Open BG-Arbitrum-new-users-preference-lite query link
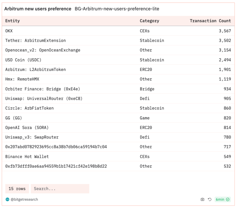The height and width of the screenshot is (208, 236). point(117,9)
